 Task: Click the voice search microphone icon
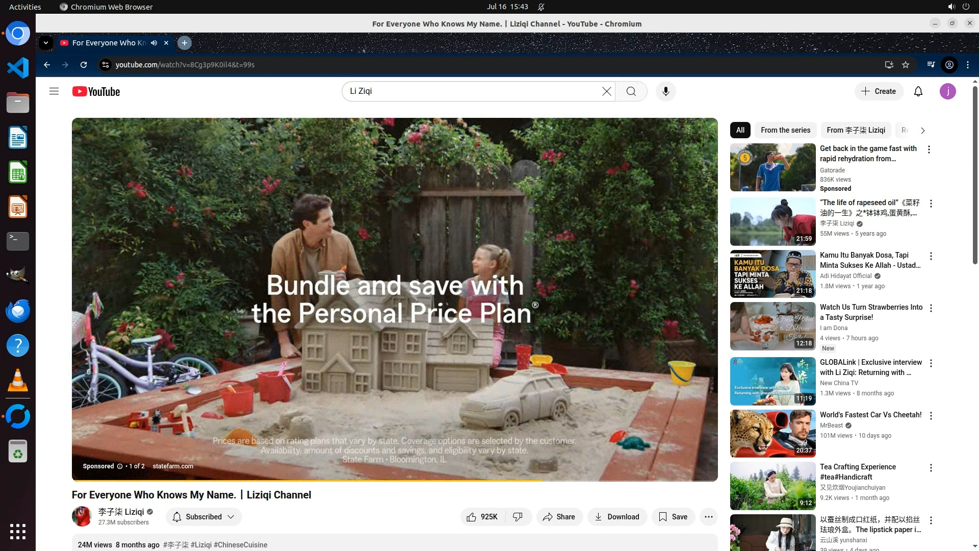[665, 91]
